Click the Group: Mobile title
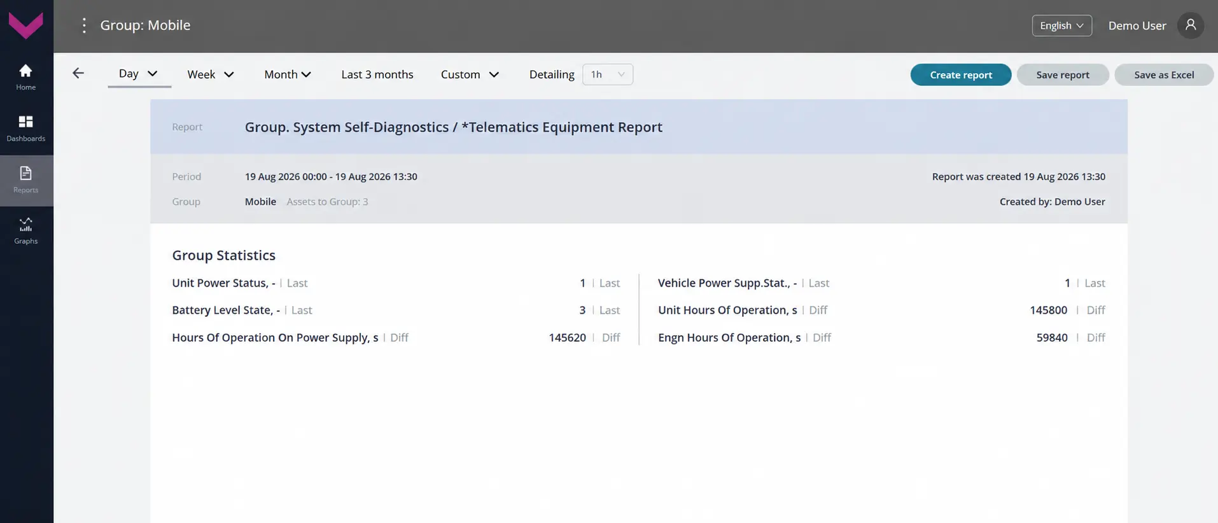This screenshot has height=523, width=1218. click(x=145, y=25)
